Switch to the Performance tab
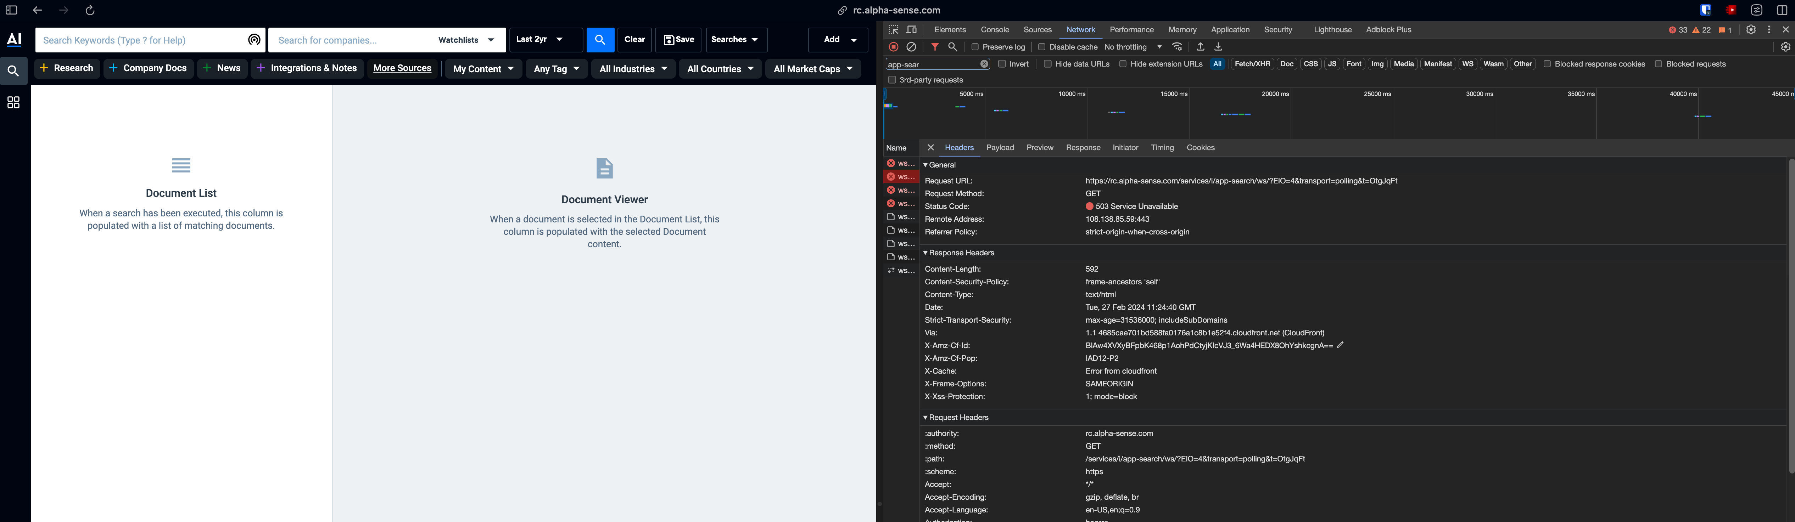This screenshot has width=1795, height=522. (1131, 30)
